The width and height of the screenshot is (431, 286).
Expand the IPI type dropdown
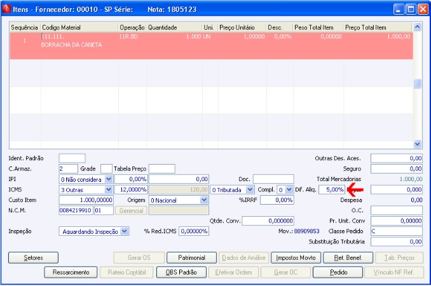[x=109, y=179]
